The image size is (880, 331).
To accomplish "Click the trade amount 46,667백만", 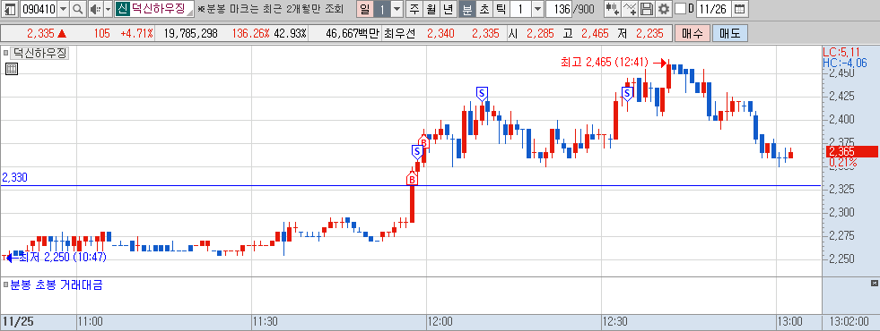I will pyautogui.click(x=353, y=34).
